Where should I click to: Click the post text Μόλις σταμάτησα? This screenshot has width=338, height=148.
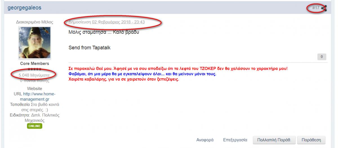point(104,31)
